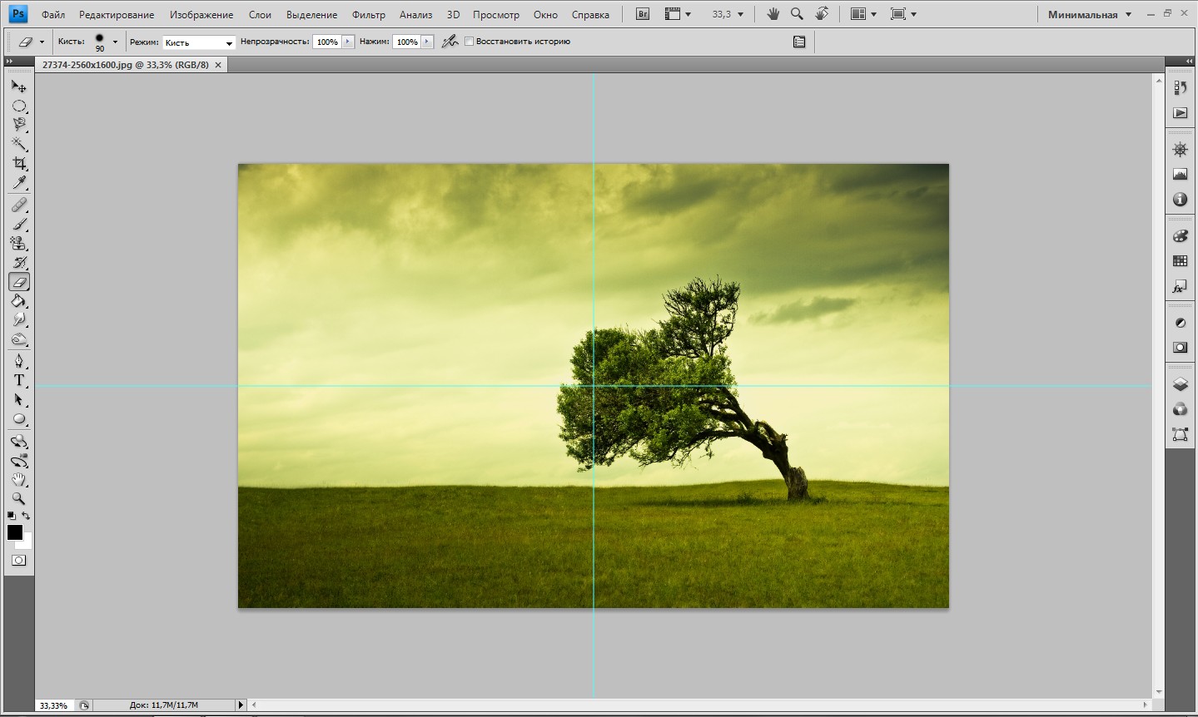Toggle airbrush mode in the options bar
This screenshot has height=717, width=1198.
pyautogui.click(x=450, y=42)
